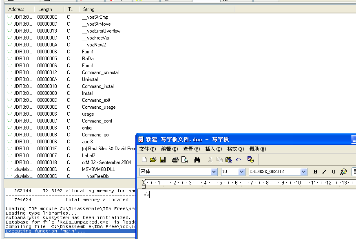Open the text color palette icon

click(343, 172)
